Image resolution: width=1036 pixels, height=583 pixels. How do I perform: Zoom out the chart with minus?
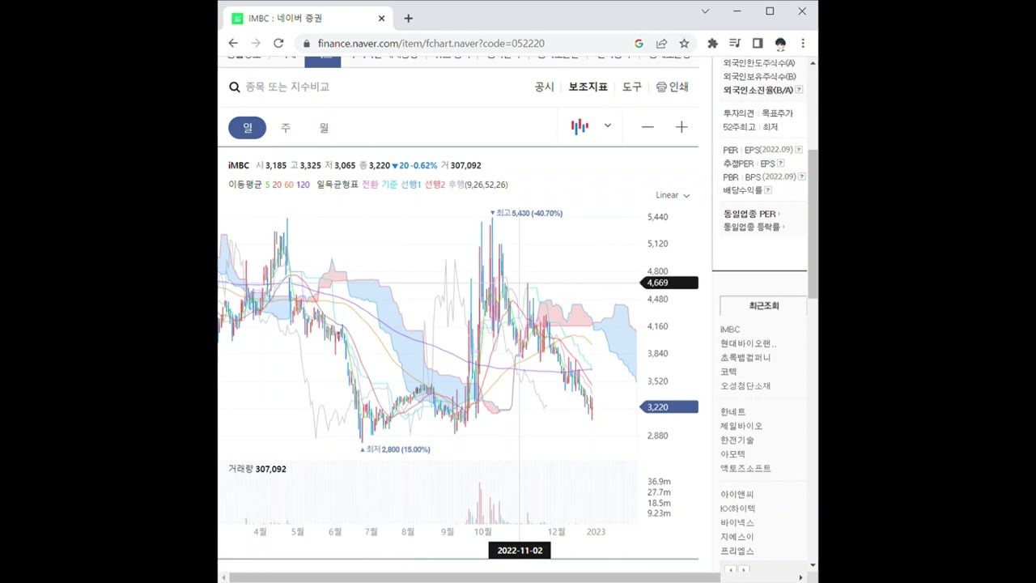click(647, 127)
